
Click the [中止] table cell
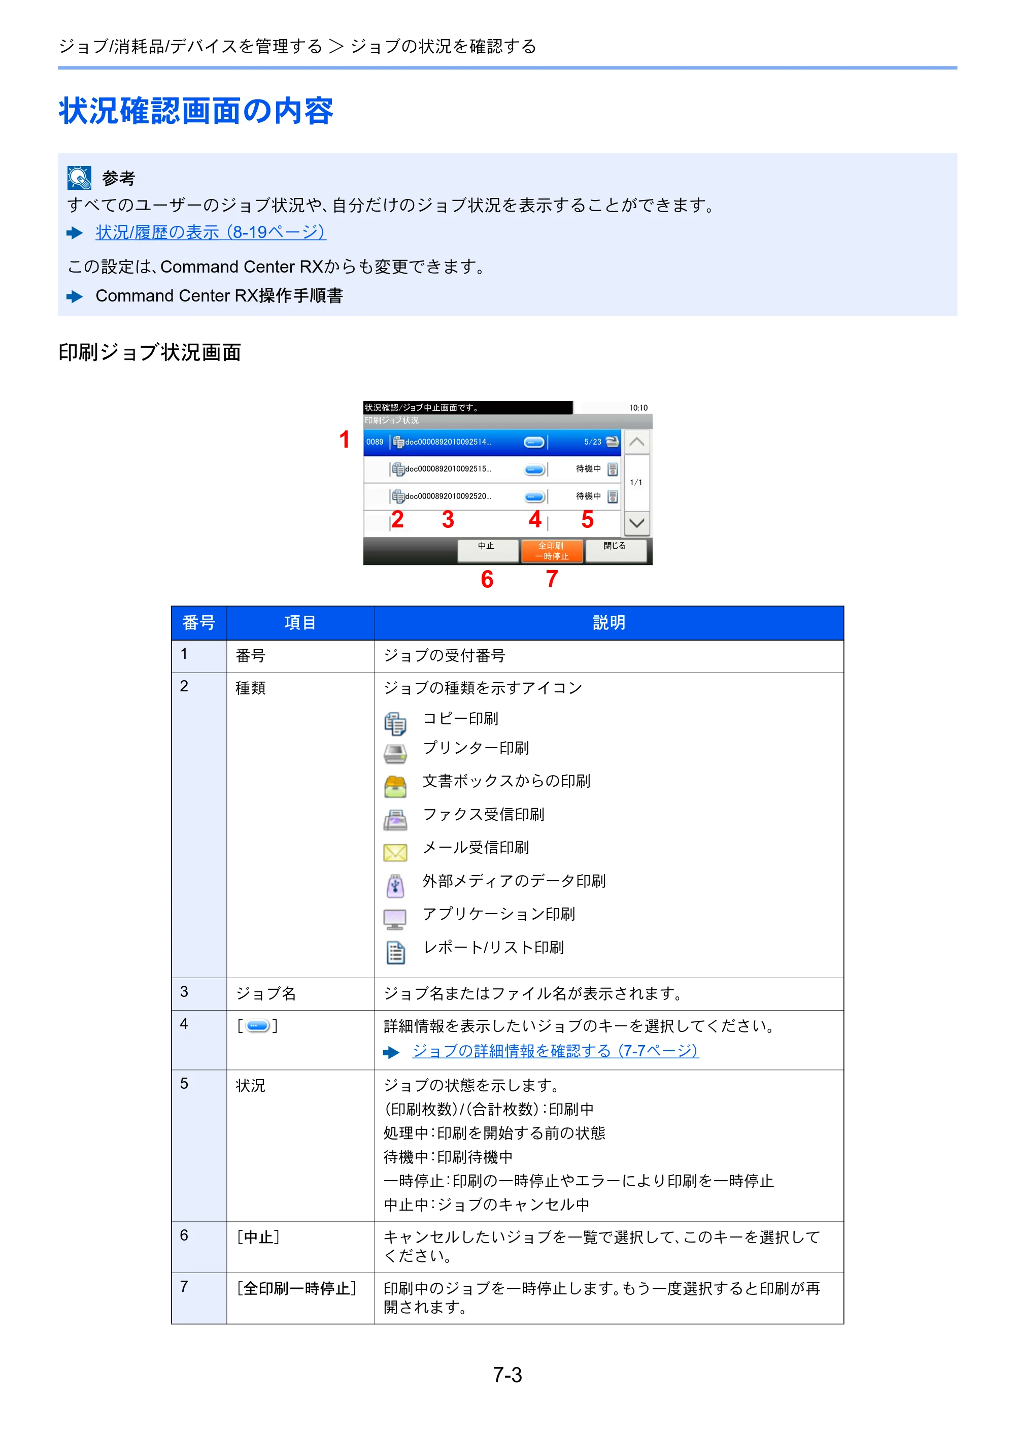pyautogui.click(x=300, y=1247)
